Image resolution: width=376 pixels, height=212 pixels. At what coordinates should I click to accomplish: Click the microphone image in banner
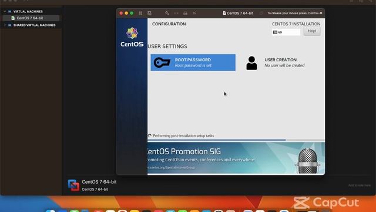pos(307,161)
